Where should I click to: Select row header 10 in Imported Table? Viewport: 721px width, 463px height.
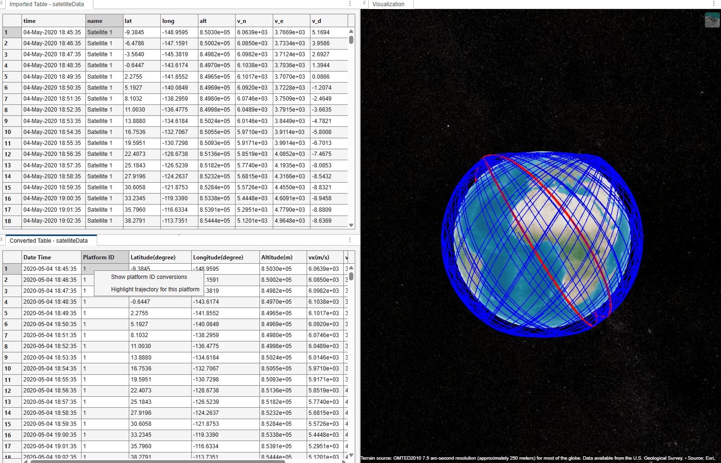pos(12,132)
